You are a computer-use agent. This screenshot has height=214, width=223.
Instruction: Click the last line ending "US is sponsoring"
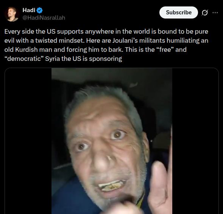[x=63, y=59]
